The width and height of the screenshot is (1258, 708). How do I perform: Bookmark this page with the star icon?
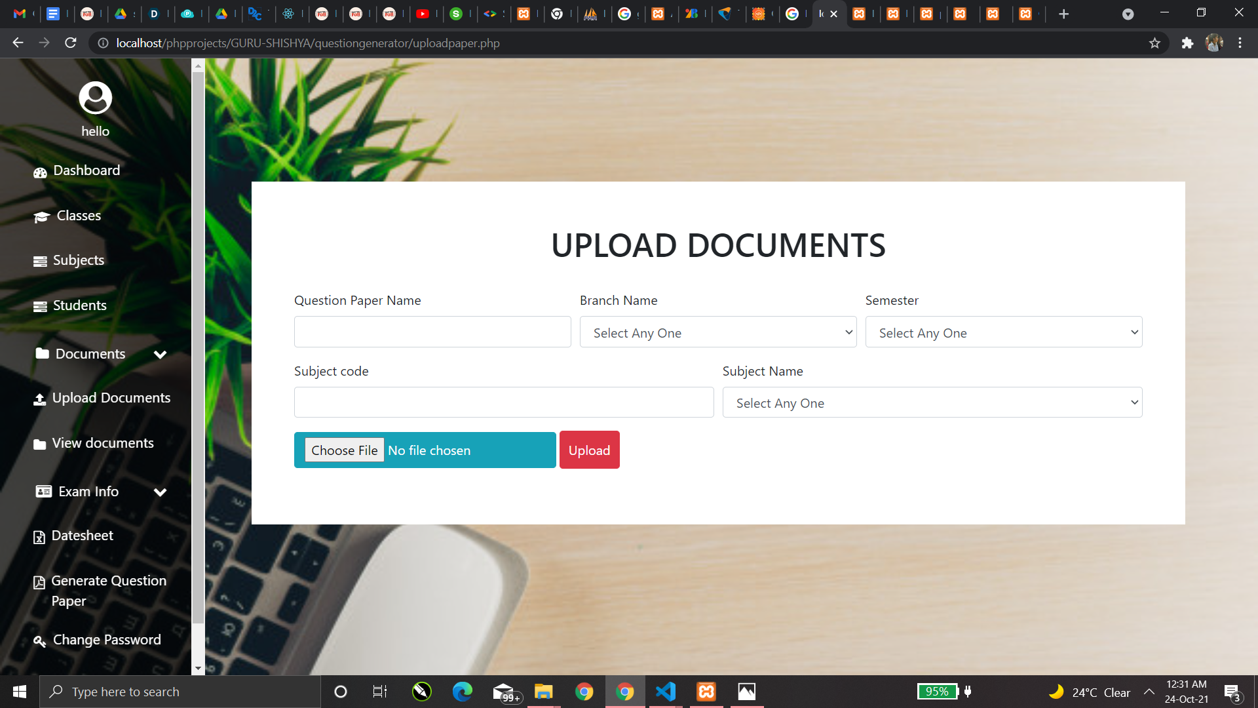pyautogui.click(x=1154, y=43)
